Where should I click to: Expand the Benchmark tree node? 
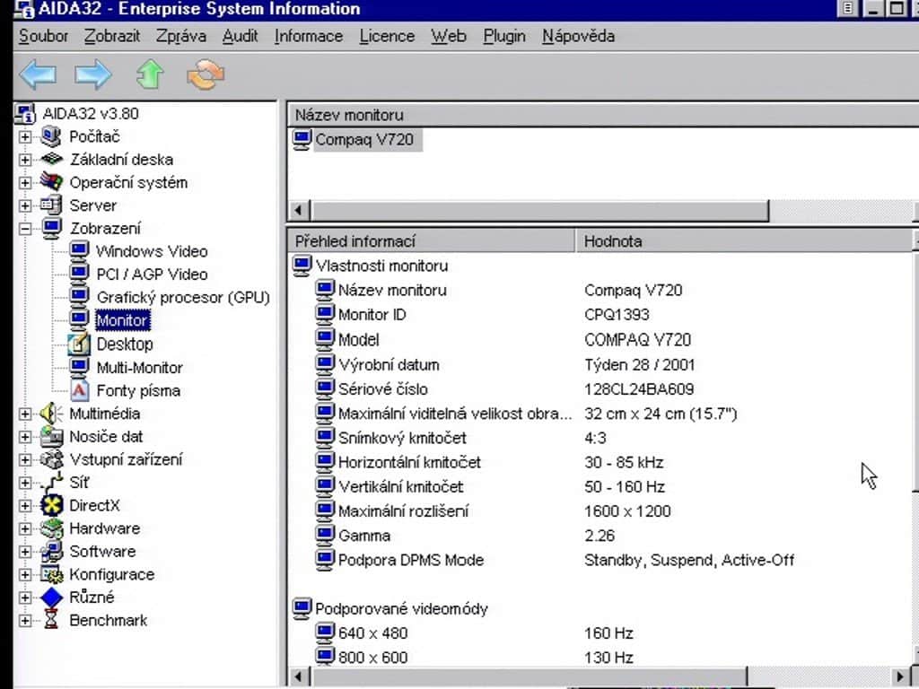coord(24,621)
